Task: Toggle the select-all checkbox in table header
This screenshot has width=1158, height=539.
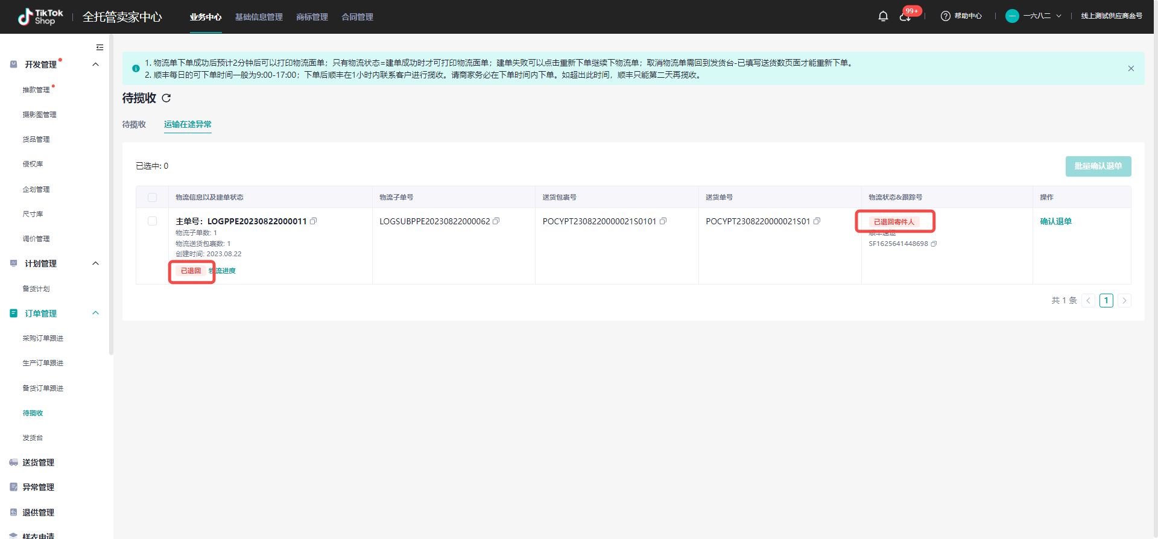Action: pyautogui.click(x=152, y=197)
